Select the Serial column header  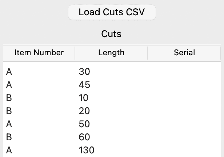pos(184,53)
